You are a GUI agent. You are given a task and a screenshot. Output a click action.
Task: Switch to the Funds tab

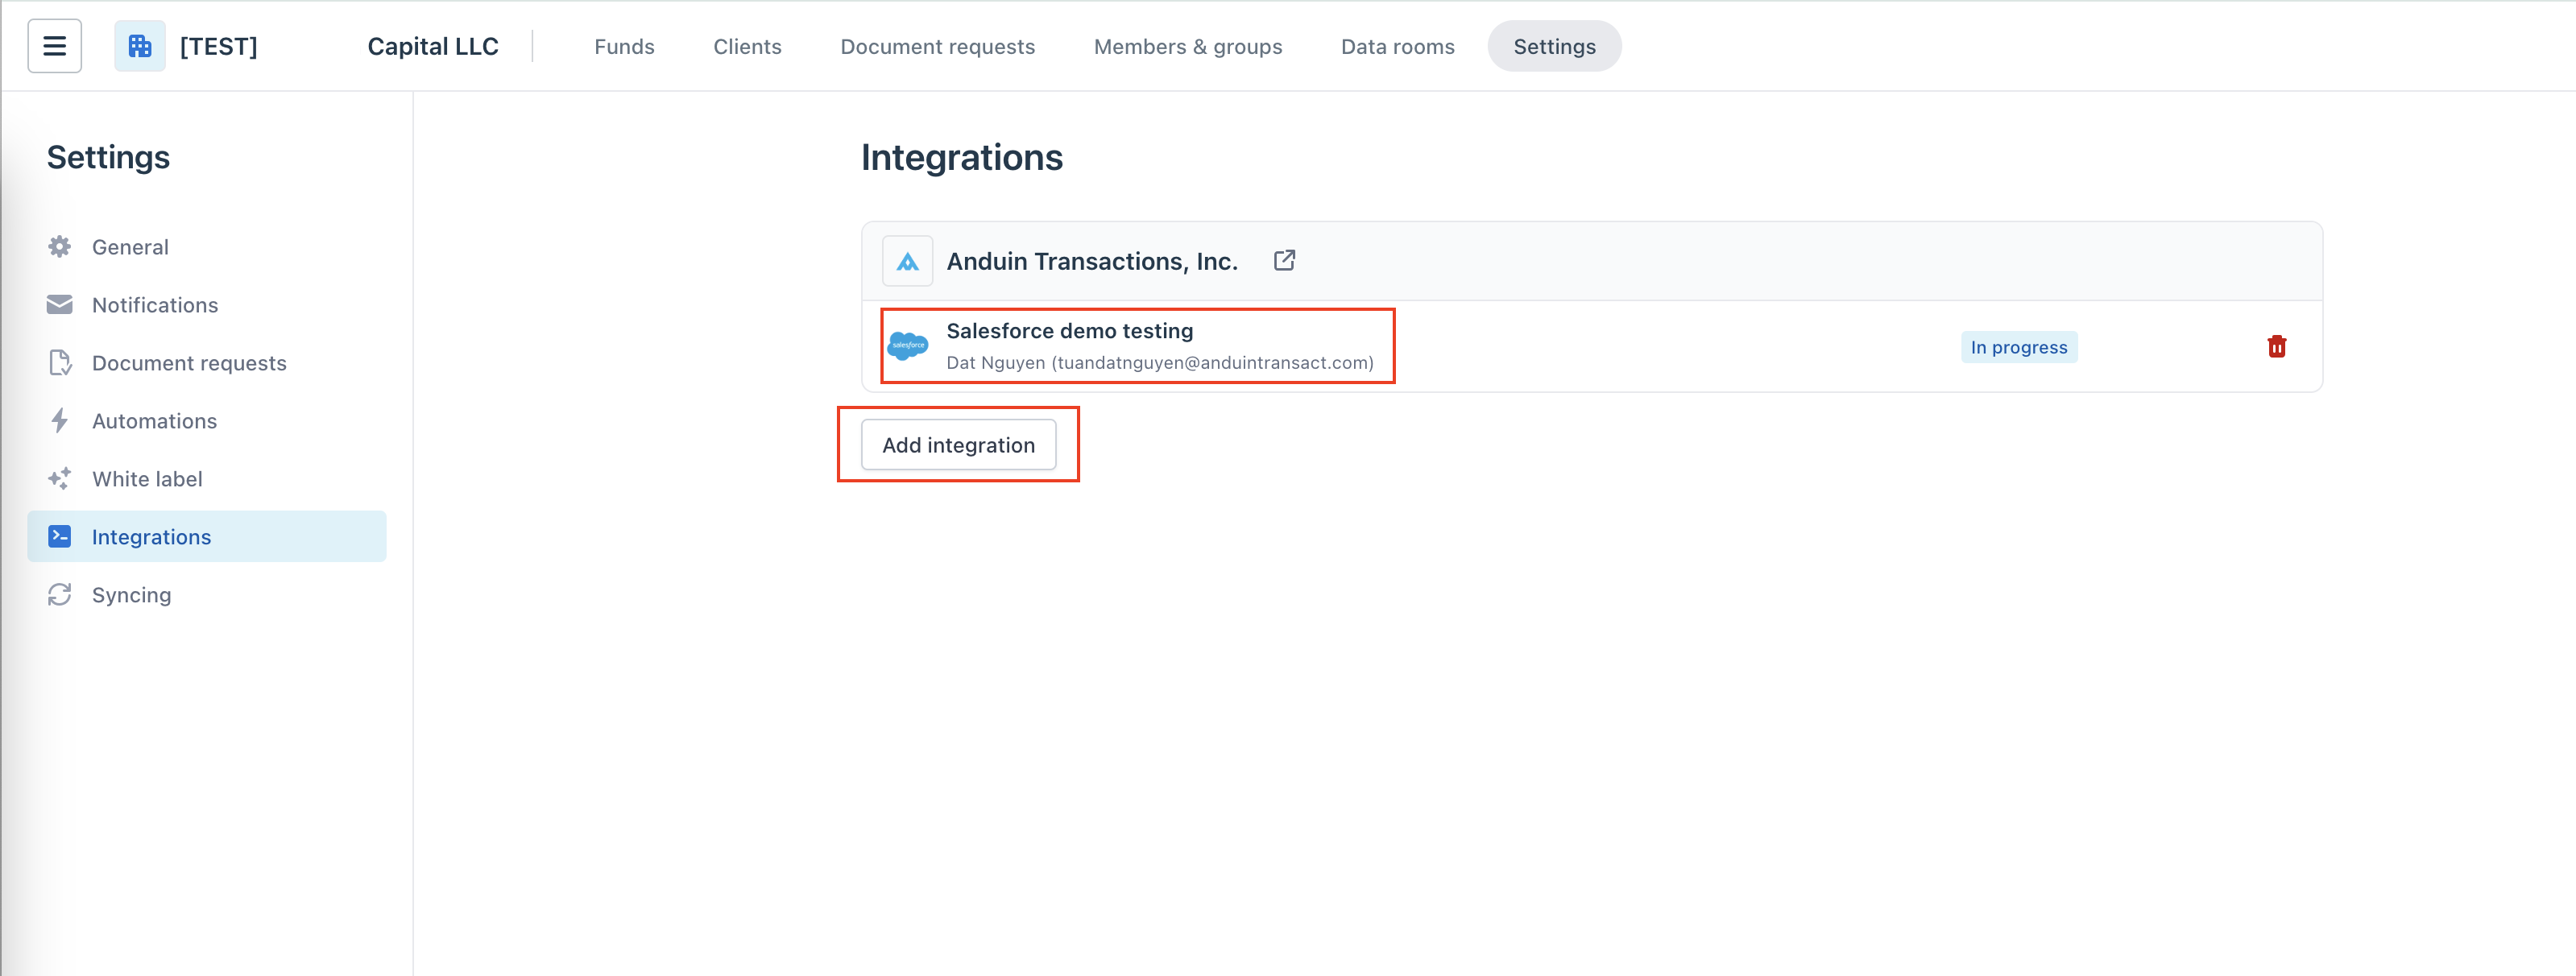coord(624,46)
